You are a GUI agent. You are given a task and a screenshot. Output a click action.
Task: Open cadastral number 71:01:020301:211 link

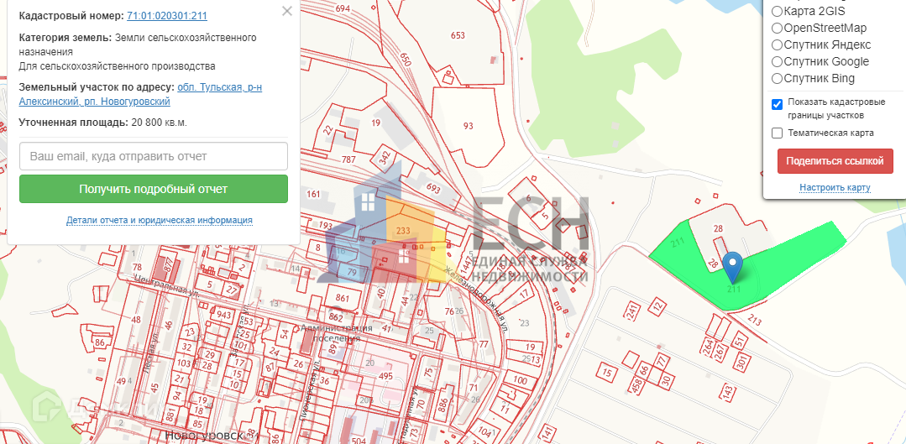[x=167, y=16]
